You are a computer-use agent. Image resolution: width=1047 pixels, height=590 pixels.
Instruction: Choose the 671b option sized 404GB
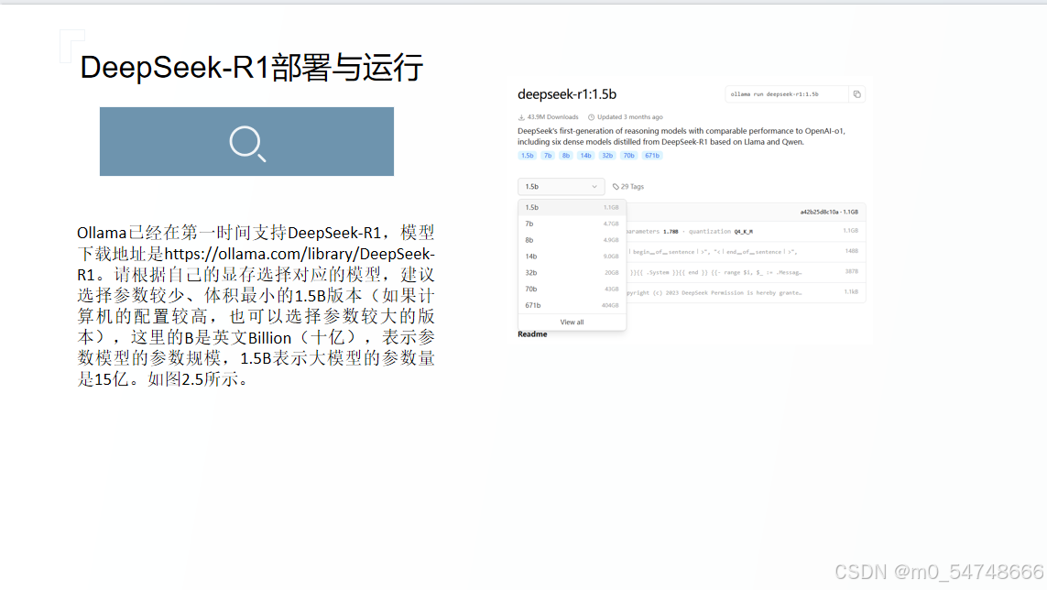click(x=572, y=305)
